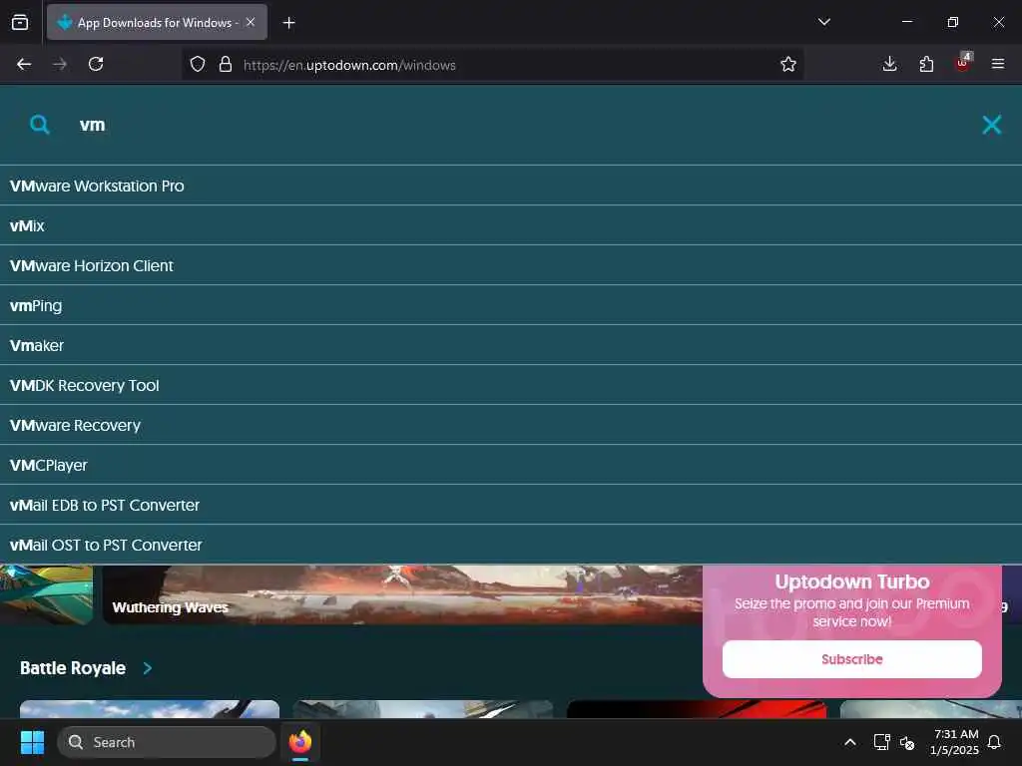The image size is (1022, 766).
Task: Open VMDK Recovery Tool suggestion
Action: pos(511,385)
